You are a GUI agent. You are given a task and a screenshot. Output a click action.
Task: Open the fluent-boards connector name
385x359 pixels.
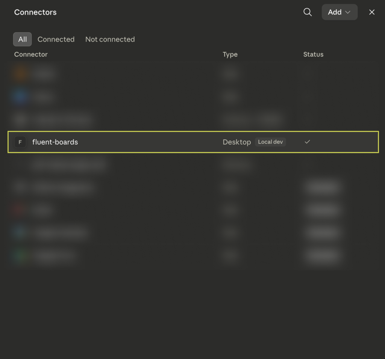[x=55, y=142]
